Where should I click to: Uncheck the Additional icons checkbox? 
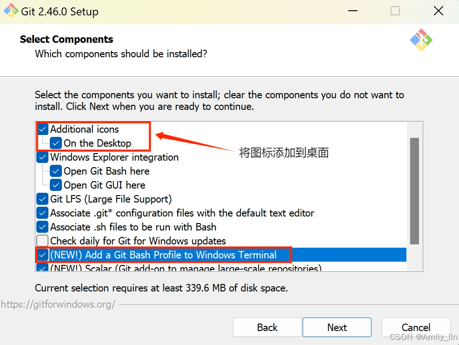pyautogui.click(x=43, y=129)
